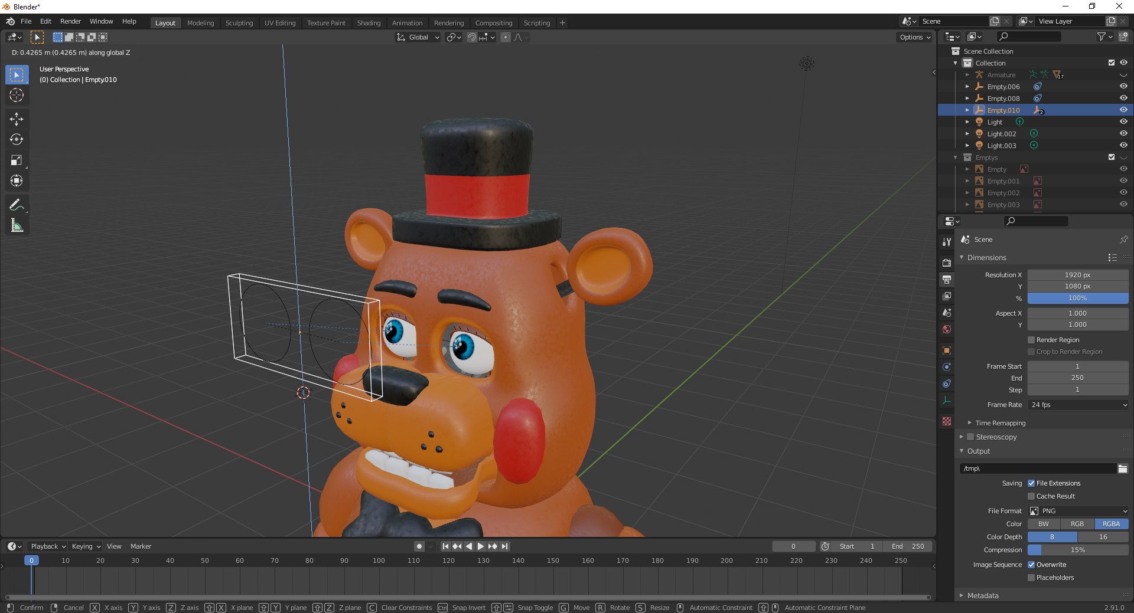
Task: Expand the Metadata panel
Action: [983, 596]
